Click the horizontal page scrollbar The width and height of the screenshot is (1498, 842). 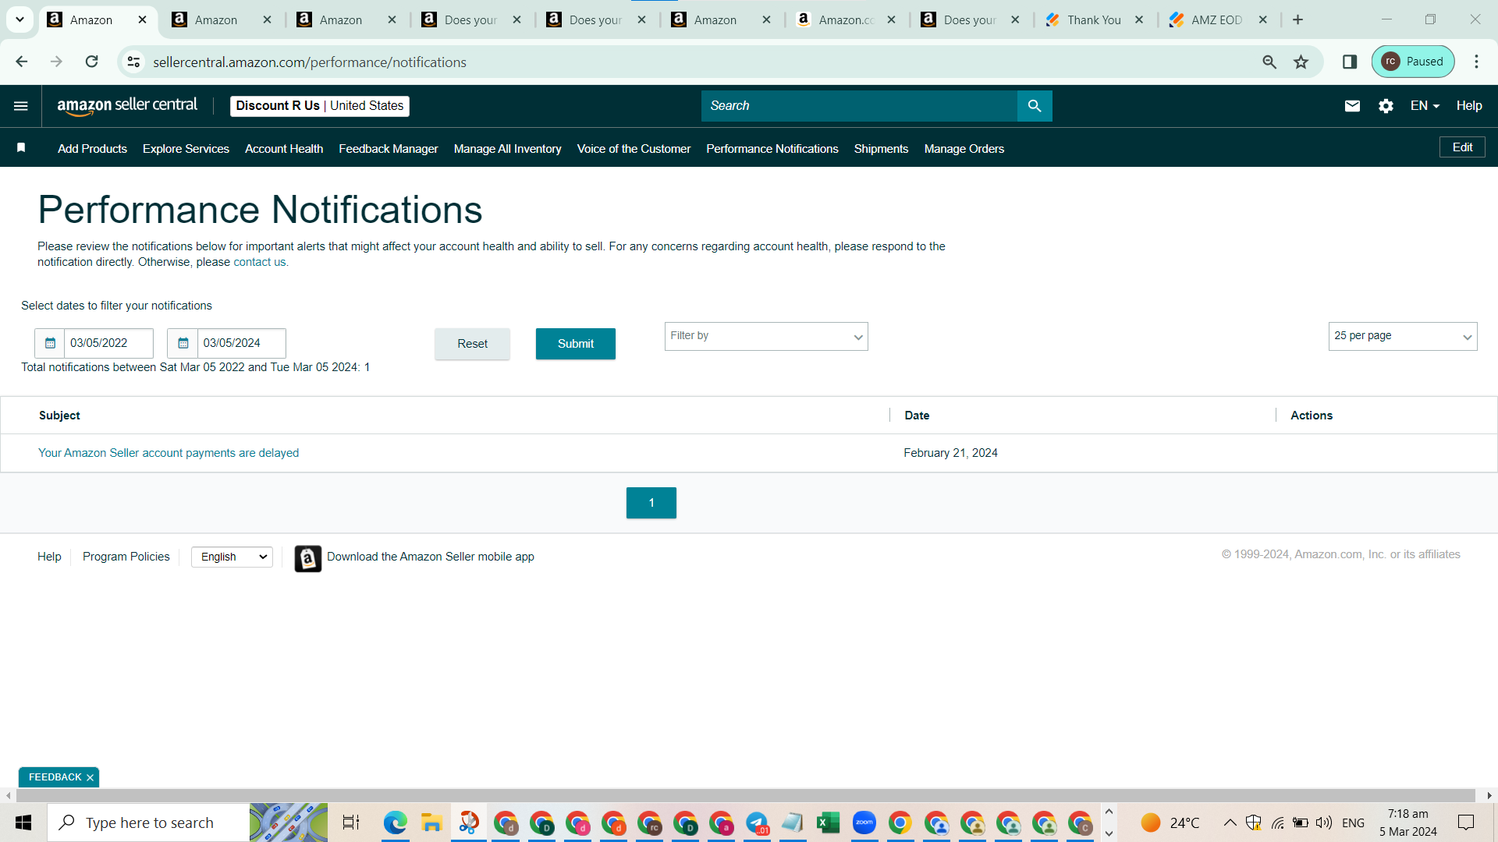(746, 795)
